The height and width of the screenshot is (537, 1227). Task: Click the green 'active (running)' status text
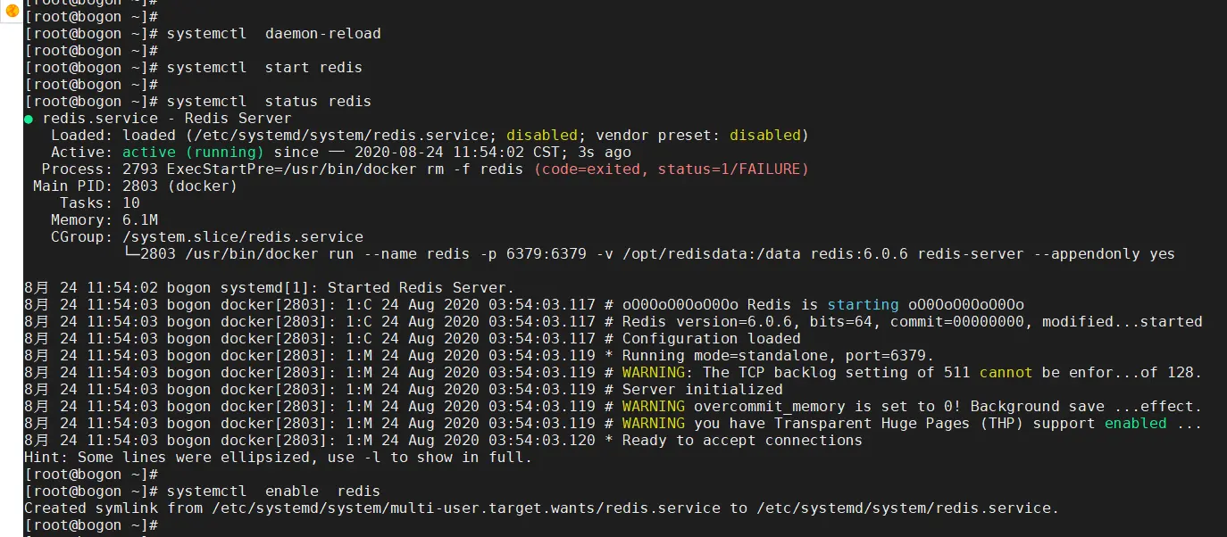coord(194,153)
